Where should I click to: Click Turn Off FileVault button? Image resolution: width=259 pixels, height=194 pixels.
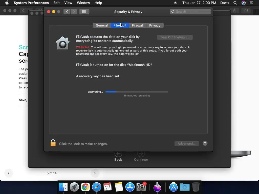click(x=175, y=37)
